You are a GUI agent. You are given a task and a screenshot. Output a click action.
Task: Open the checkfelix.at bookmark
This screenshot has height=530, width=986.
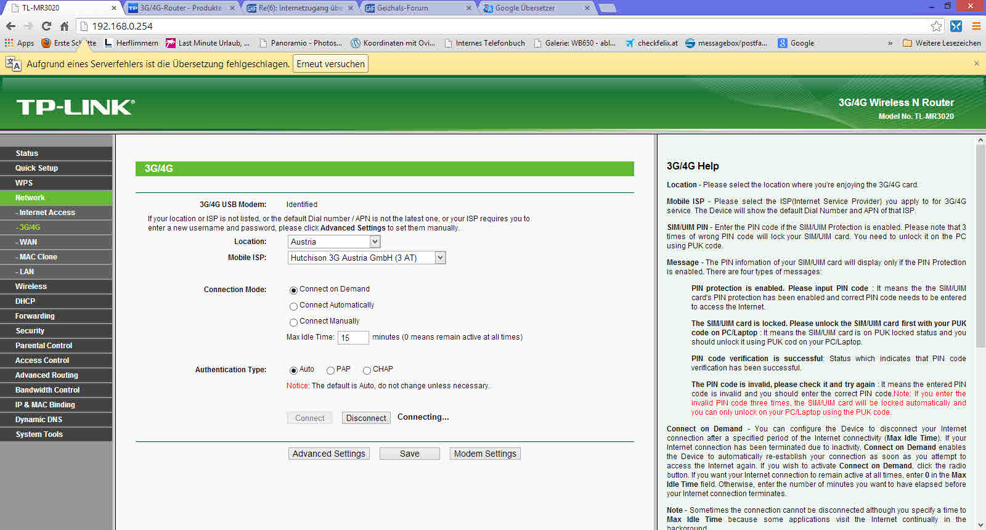651,43
